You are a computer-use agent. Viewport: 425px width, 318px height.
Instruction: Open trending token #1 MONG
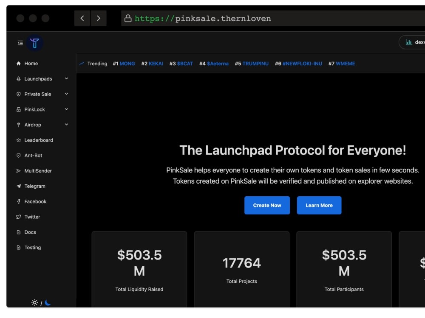click(x=124, y=64)
